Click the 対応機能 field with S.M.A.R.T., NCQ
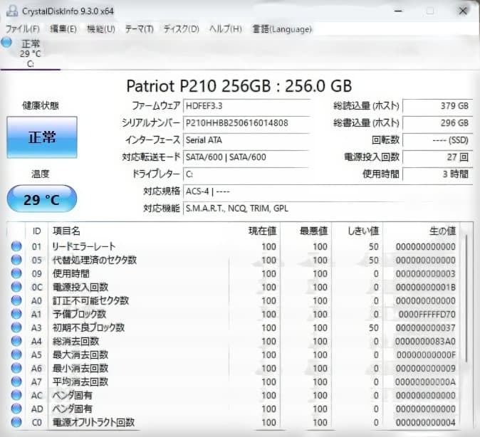480x437 pixels. (328, 209)
